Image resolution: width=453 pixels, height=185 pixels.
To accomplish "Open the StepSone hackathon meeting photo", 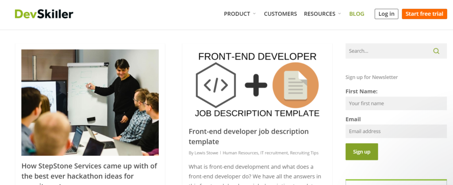I will click(90, 102).
